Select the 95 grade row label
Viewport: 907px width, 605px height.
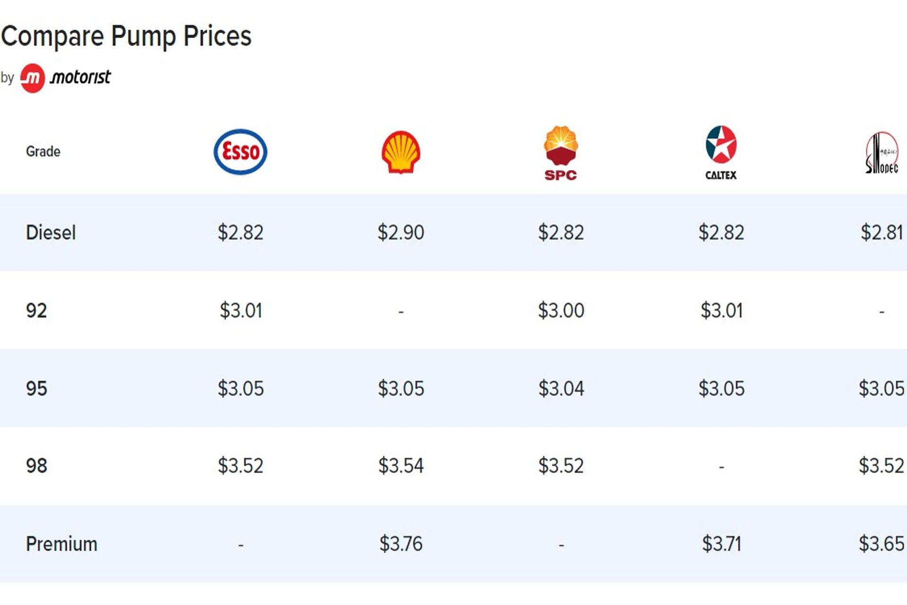point(36,389)
